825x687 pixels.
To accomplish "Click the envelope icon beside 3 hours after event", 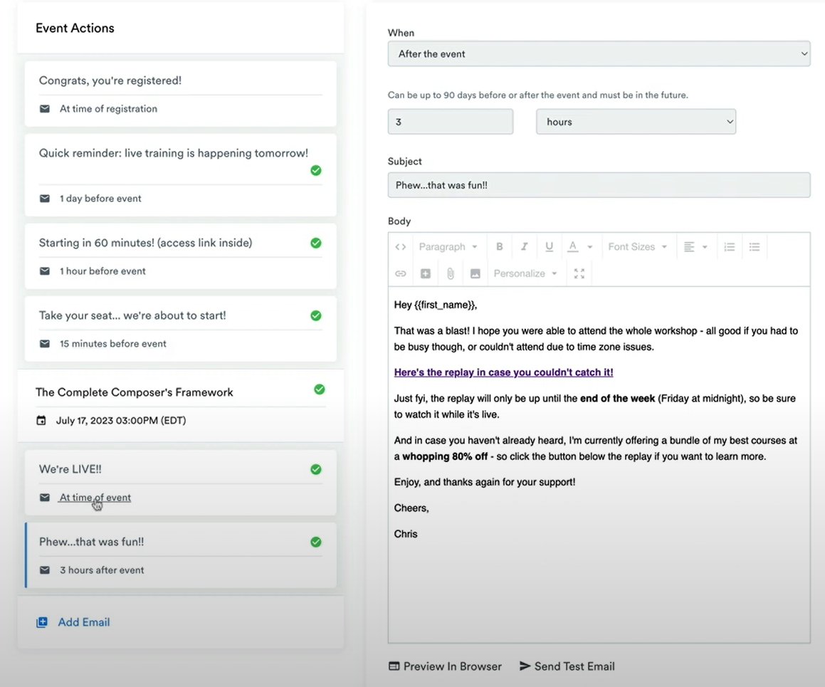I will [x=45, y=570].
